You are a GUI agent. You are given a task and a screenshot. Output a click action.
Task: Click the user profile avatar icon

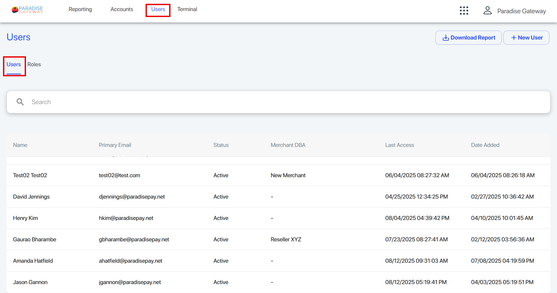[x=488, y=11]
